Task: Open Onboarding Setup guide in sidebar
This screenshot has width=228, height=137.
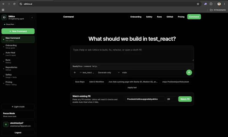Action: pyautogui.click(x=18, y=47)
